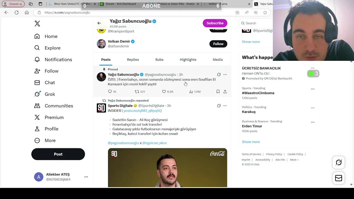Image resolution: width=354 pixels, height=199 pixels.
Task: Open account menu dots beside Aliekber ATEŞ
Action: click(86, 177)
